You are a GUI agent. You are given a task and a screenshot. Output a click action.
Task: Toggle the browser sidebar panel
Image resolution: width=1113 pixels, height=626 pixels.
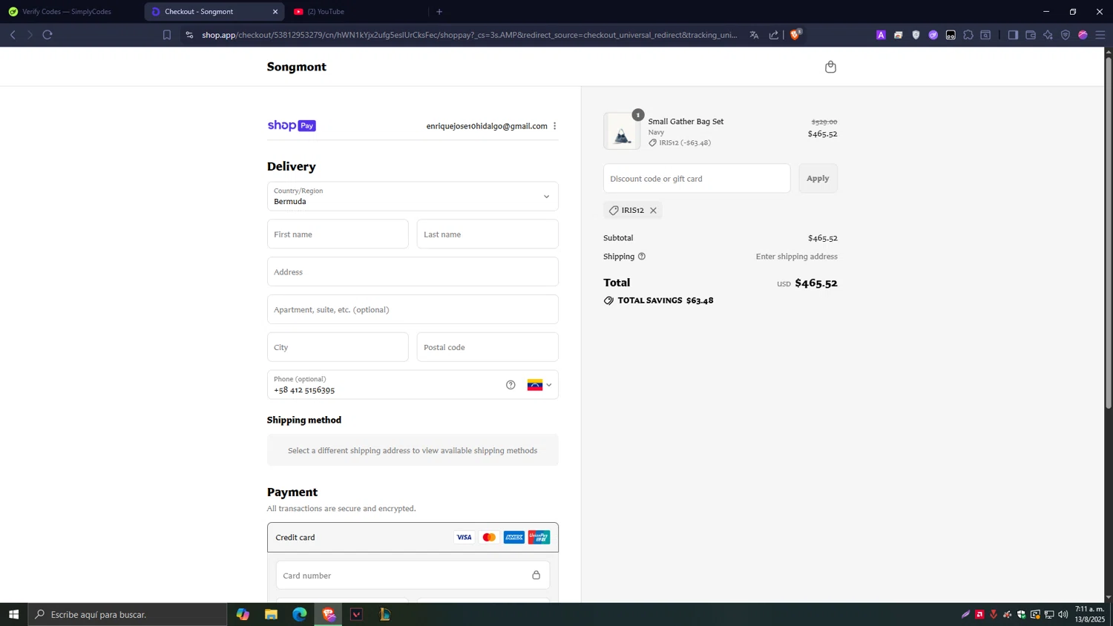pos(1013,35)
